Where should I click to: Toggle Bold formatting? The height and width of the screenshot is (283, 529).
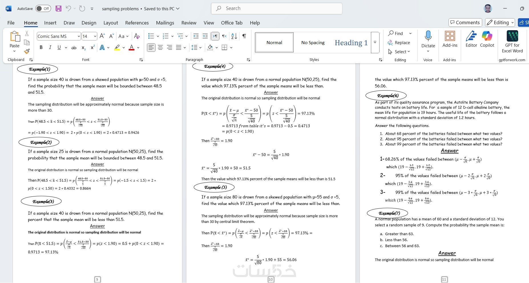click(41, 48)
